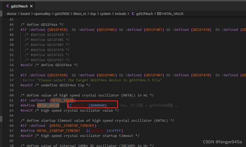Click '#endif /* high speed crystal oscillator value */'
This screenshot has width=246, height=147.
coord(70,111)
